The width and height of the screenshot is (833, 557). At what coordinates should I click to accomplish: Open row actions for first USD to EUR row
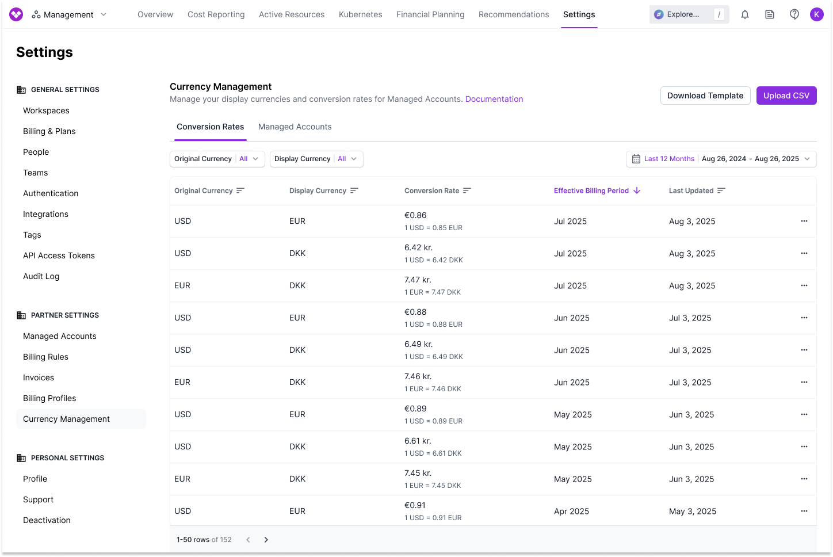(804, 221)
